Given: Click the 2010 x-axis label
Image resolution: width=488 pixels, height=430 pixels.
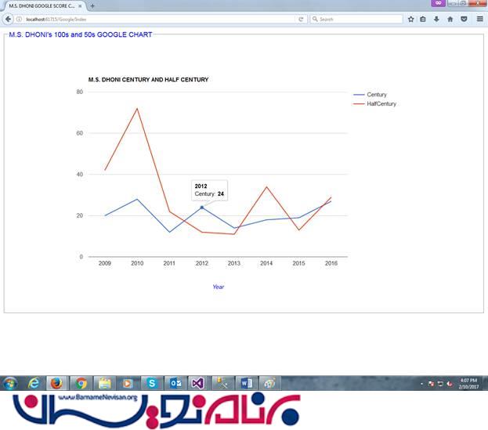Looking at the screenshot, I should click(x=137, y=263).
